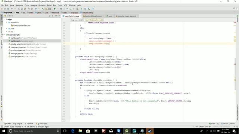Click the Make Project hammer icon
This screenshot has height=134, width=239.
tap(43, 9)
